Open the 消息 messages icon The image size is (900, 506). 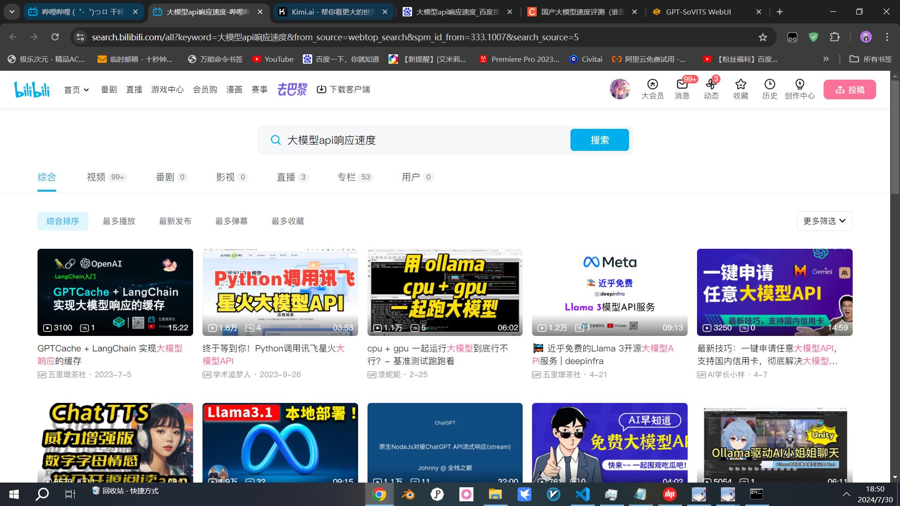[x=682, y=89]
